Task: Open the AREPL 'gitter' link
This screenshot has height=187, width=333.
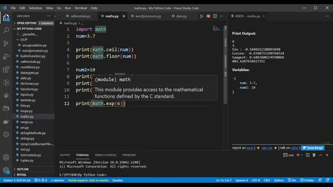Action: (294, 148)
